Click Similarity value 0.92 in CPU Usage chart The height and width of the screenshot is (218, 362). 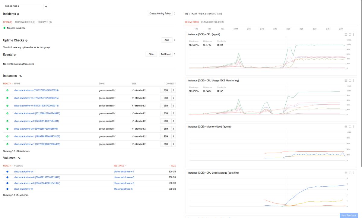(x=220, y=91)
